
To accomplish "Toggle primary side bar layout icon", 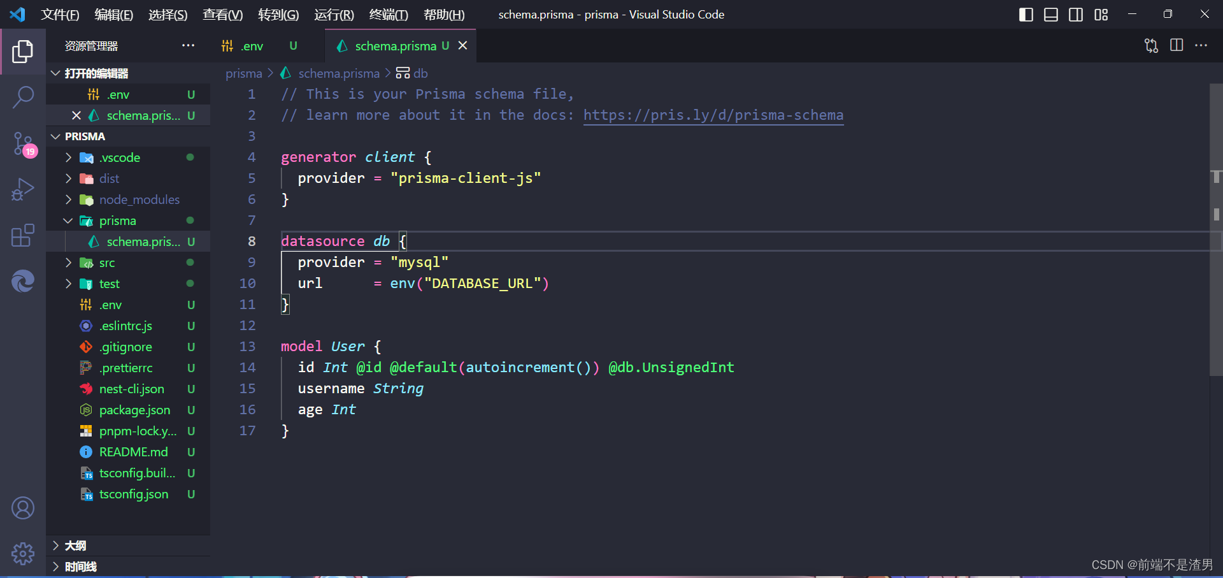I will (x=1026, y=15).
